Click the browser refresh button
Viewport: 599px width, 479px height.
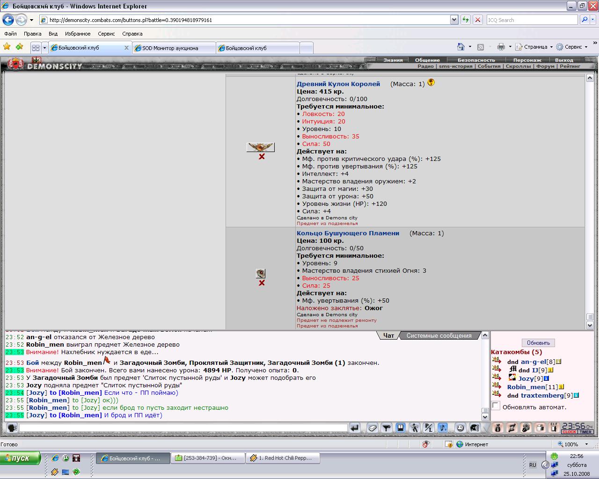[x=465, y=20]
